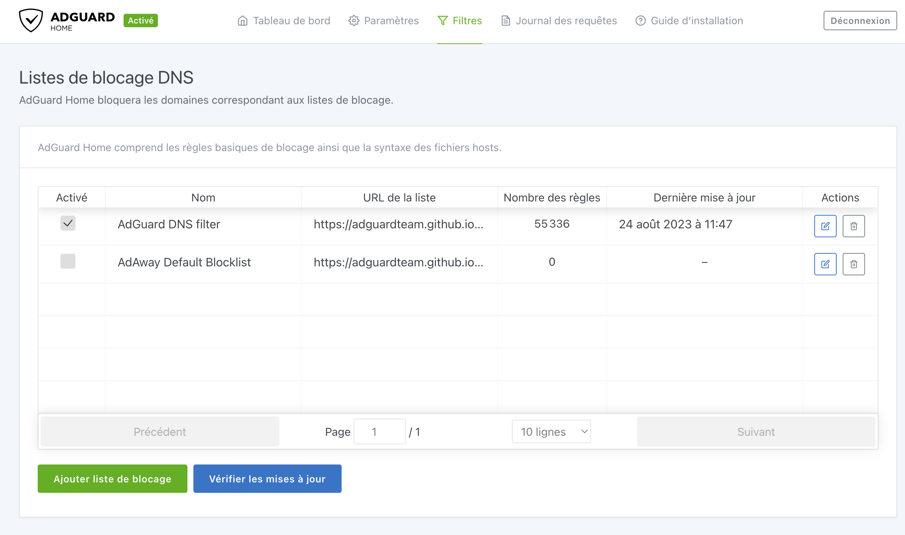The image size is (905, 535).
Task: Click the AdGuard DNS filter URL
Action: (398, 224)
